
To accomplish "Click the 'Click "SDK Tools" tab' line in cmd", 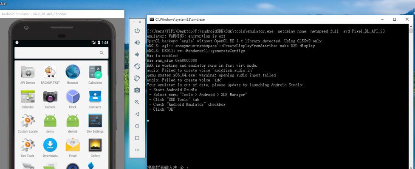I will (174, 100).
